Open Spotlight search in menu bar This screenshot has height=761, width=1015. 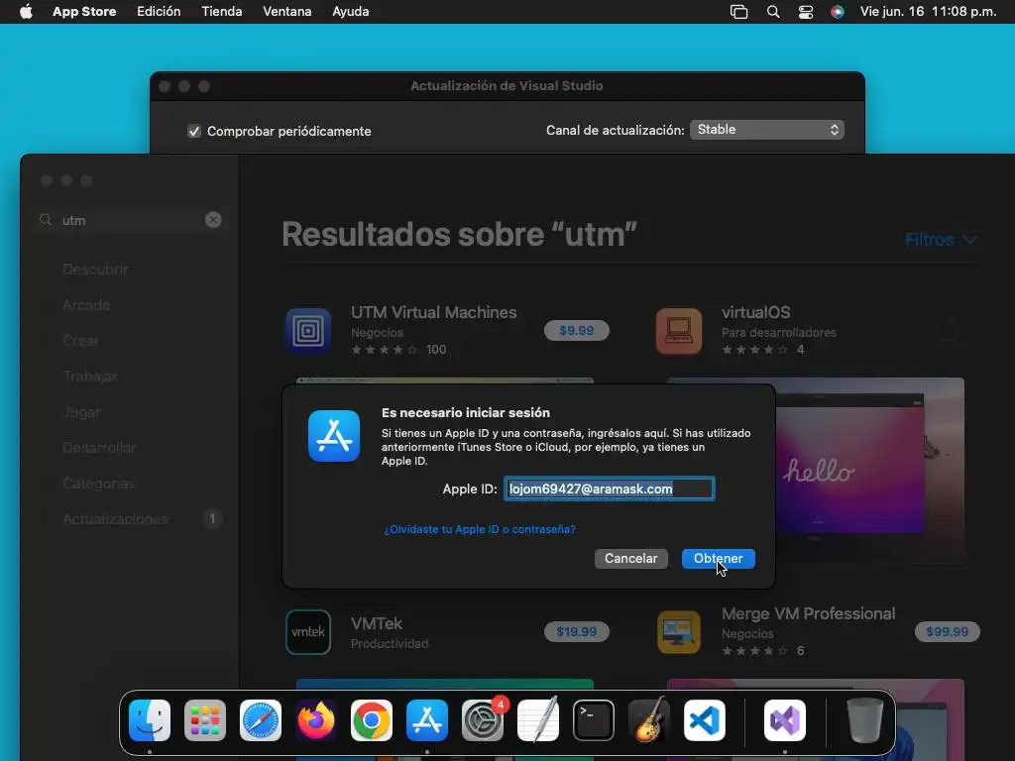click(773, 12)
